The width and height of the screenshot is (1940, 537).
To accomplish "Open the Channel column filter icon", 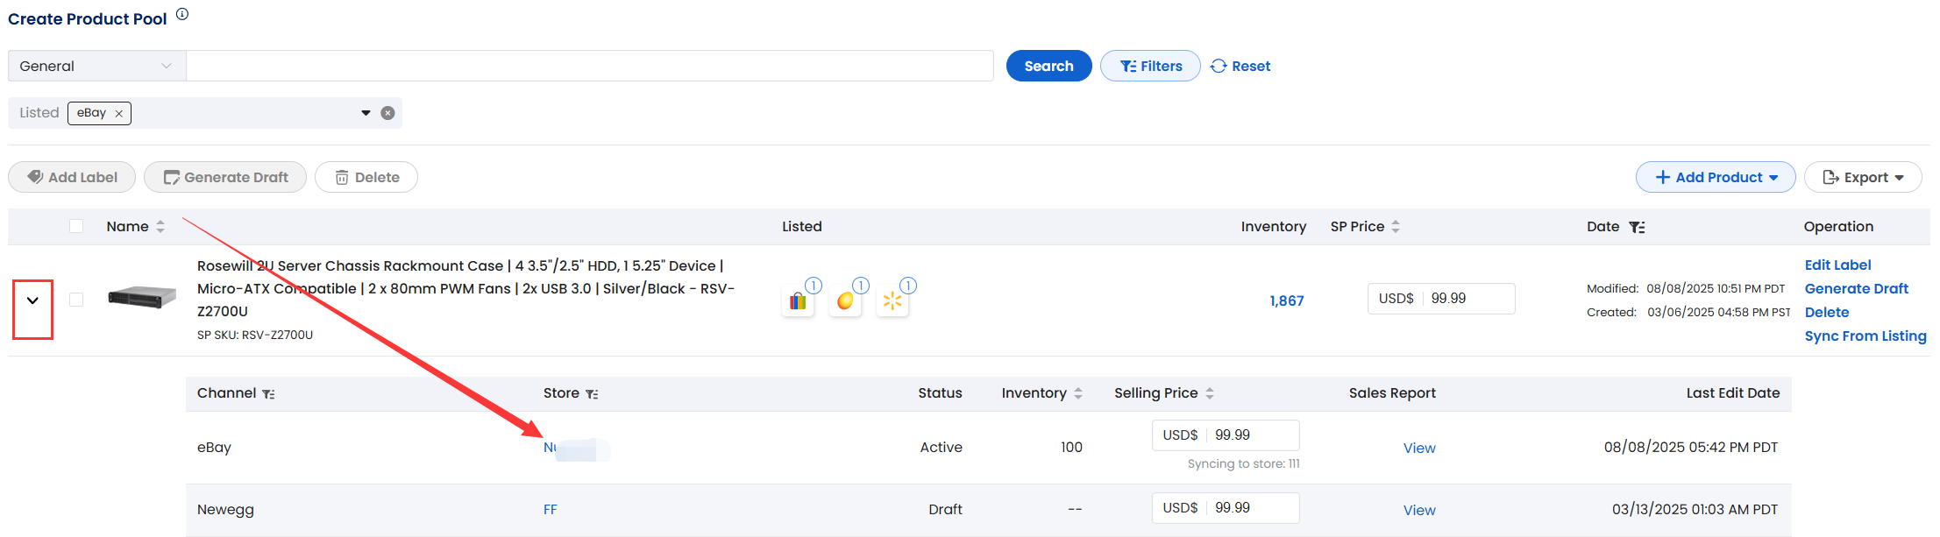I will 268,394.
